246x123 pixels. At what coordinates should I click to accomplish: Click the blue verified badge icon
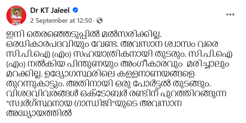coord(75,10)
